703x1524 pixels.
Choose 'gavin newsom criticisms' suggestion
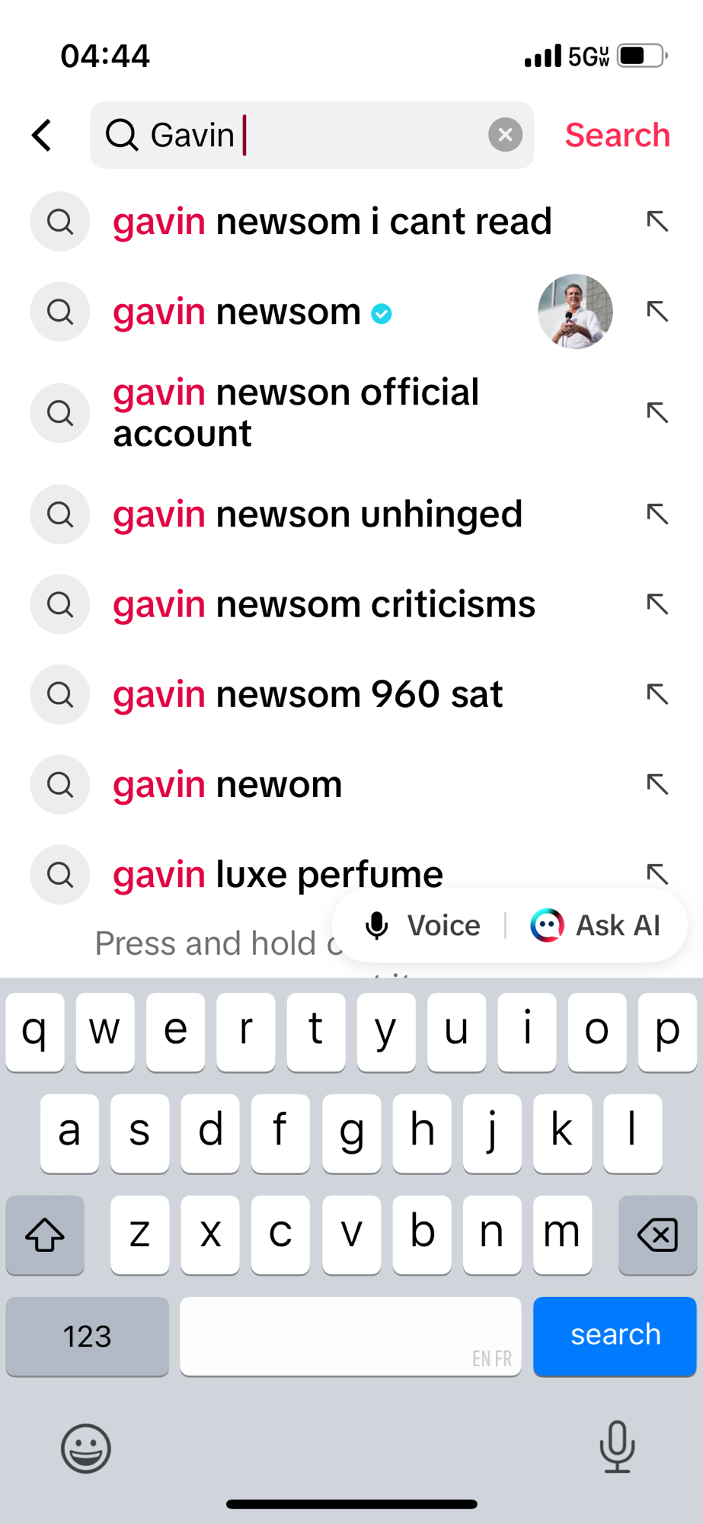tap(324, 604)
